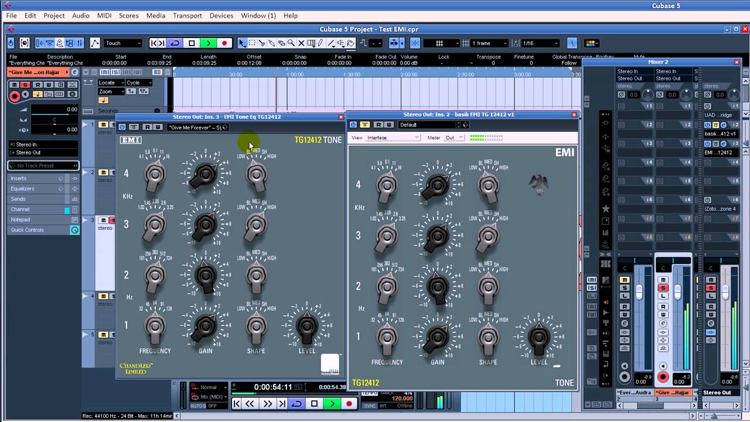The width and height of the screenshot is (750, 422).
Task: Select the Split scissors tool
Action: coord(262,43)
